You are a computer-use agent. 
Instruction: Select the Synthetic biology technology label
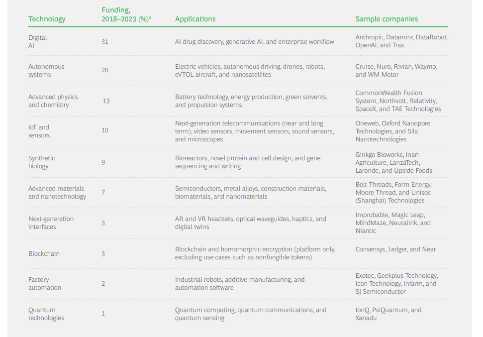(42, 162)
